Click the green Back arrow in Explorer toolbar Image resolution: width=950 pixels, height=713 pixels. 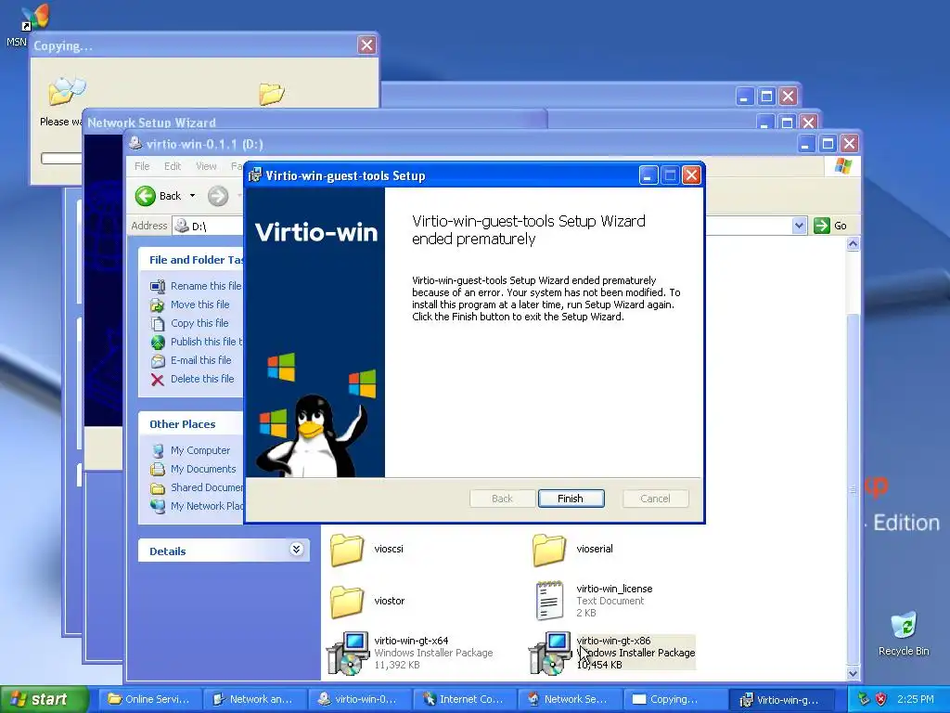click(146, 196)
